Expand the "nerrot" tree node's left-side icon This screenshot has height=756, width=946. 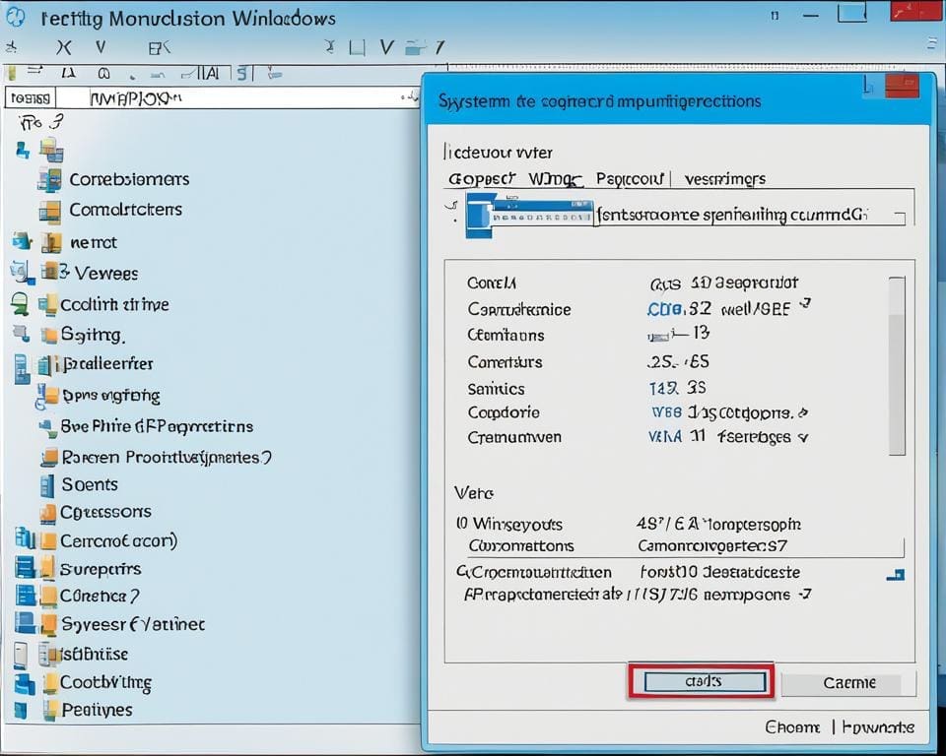[x=22, y=242]
